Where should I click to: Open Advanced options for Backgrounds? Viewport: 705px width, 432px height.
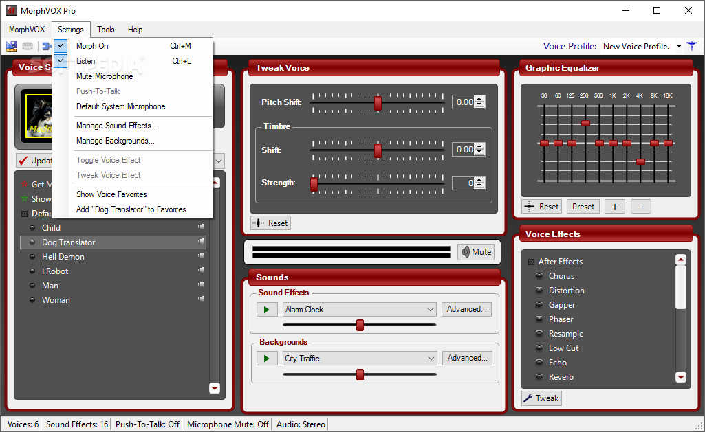(x=467, y=358)
